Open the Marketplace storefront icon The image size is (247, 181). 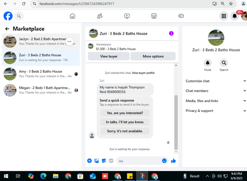click(x=154, y=16)
